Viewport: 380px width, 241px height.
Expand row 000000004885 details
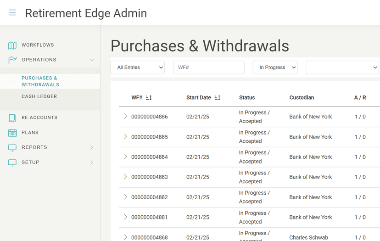pyautogui.click(x=125, y=136)
